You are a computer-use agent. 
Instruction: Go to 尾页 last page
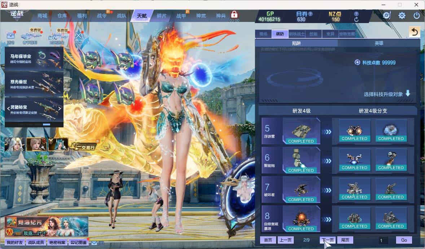coord(345,240)
